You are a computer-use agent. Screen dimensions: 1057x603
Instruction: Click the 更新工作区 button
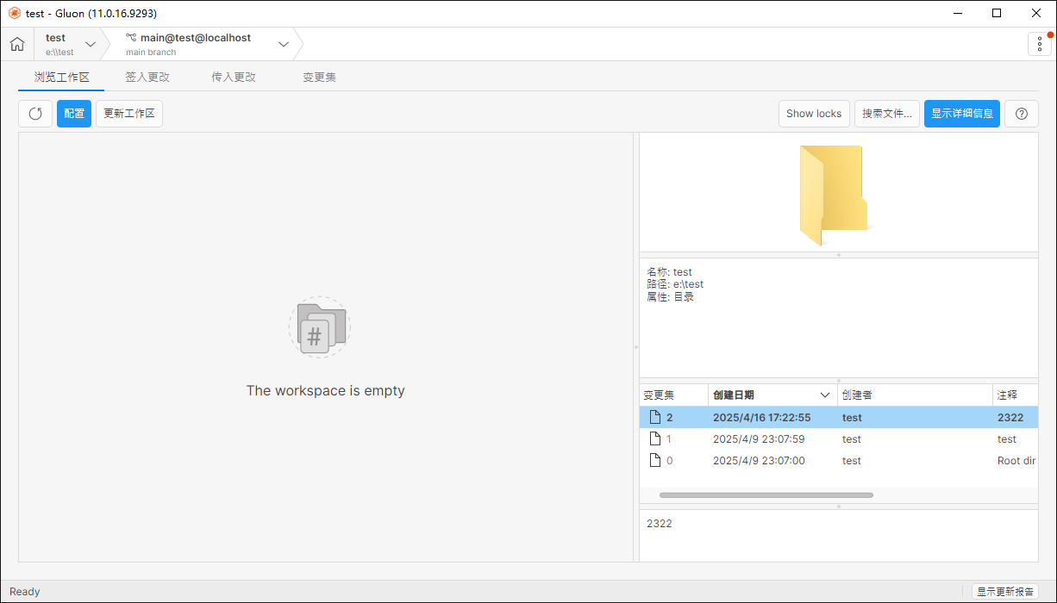tap(129, 114)
